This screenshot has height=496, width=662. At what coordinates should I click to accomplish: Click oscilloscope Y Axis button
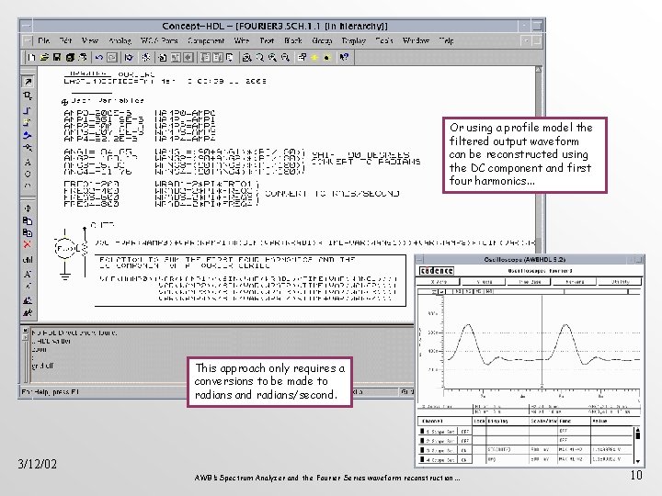click(x=485, y=281)
